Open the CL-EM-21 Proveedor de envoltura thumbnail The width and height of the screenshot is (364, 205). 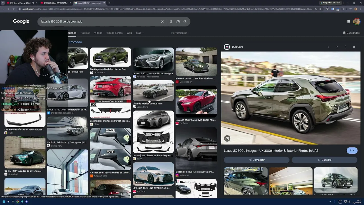(x=25, y=152)
